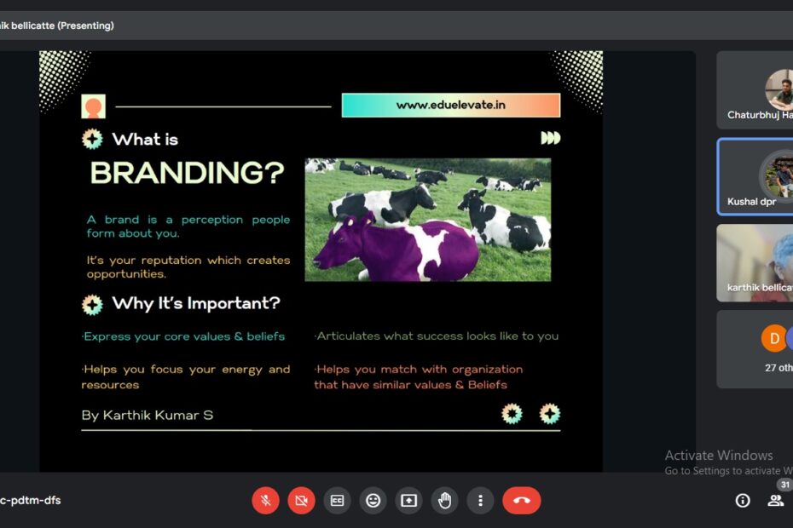Click 'A brand is a perception people' text
The image size is (793, 528).
(188, 220)
